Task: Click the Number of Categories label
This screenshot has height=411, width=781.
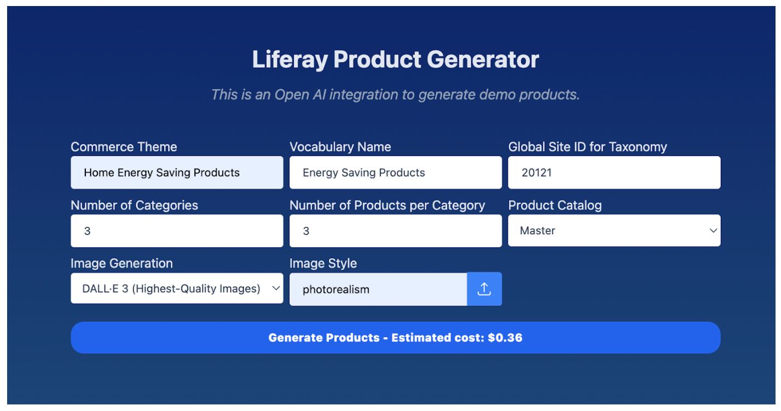Action: pyautogui.click(x=134, y=206)
